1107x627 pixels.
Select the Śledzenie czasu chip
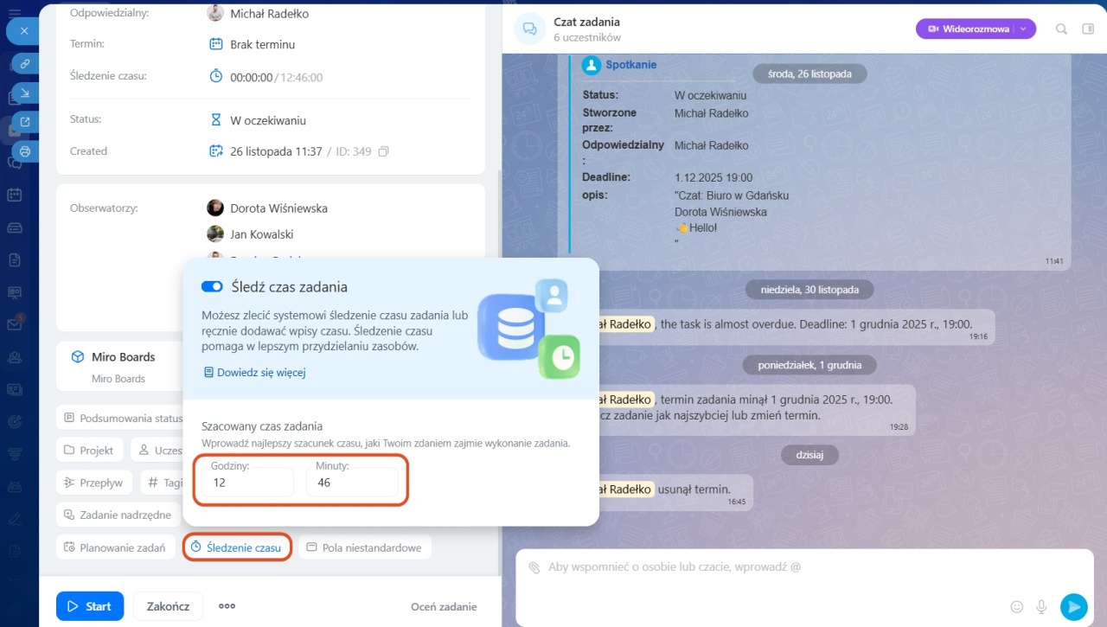pyautogui.click(x=236, y=547)
